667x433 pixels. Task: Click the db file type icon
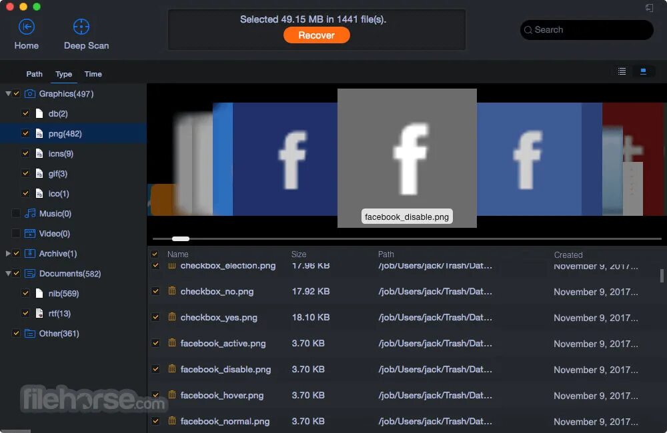pyautogui.click(x=39, y=113)
